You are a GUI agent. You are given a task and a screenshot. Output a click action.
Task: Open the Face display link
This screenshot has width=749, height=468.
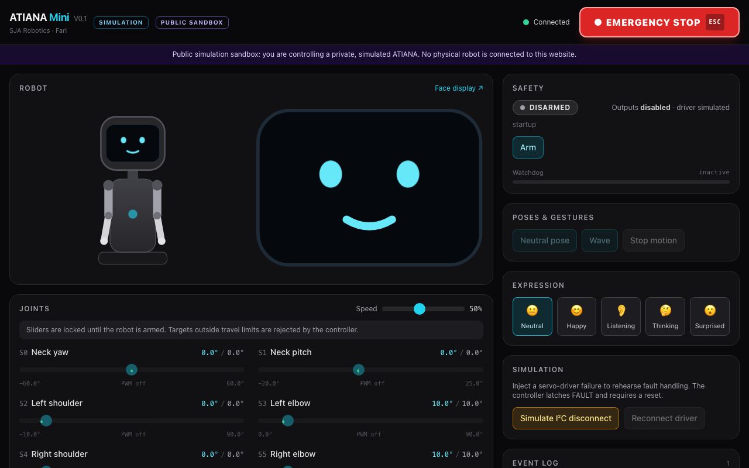tap(459, 88)
